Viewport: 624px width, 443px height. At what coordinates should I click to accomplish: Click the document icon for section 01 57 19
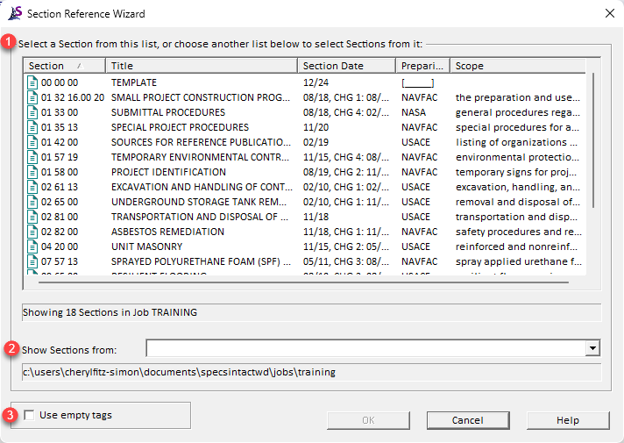[32, 157]
